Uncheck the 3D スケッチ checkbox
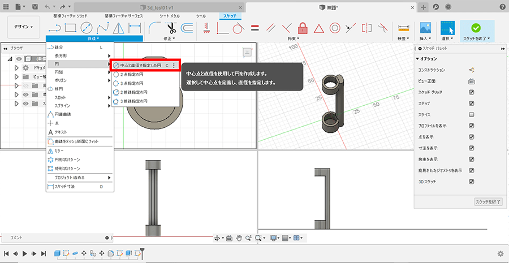 tap(471, 182)
